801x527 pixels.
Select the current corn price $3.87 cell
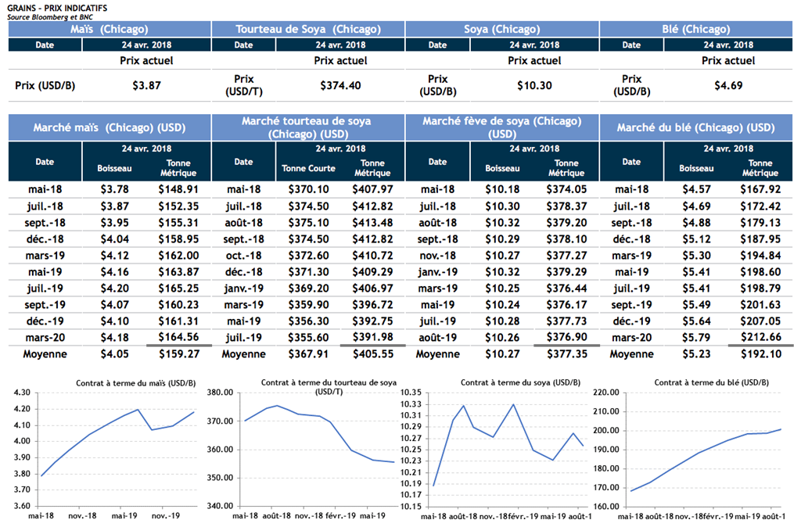pos(146,85)
